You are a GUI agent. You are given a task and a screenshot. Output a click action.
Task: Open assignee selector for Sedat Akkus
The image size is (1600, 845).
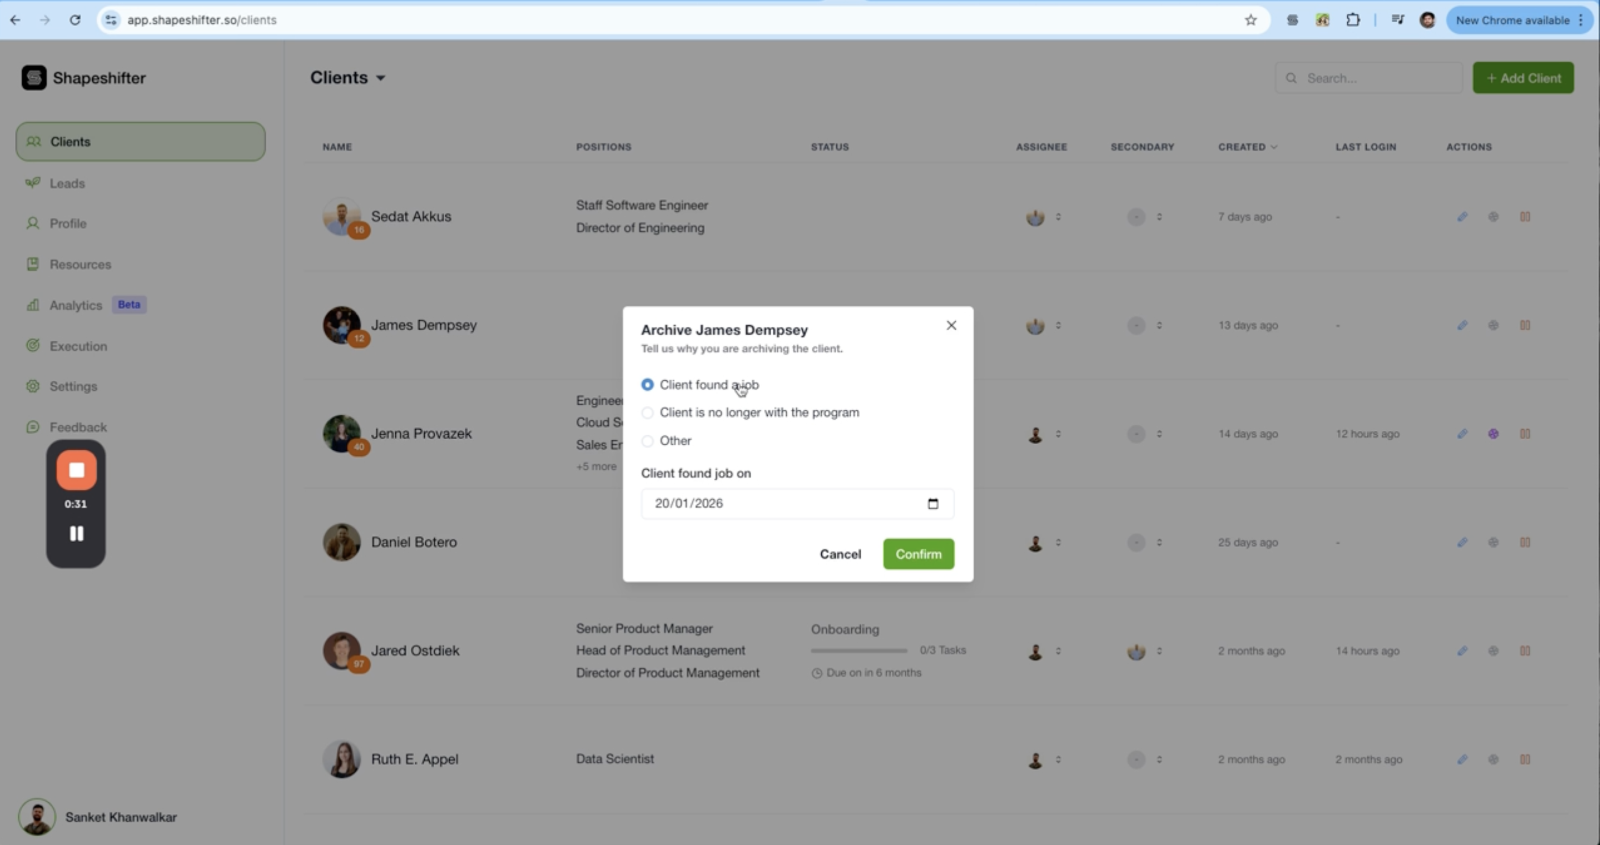pos(1058,217)
